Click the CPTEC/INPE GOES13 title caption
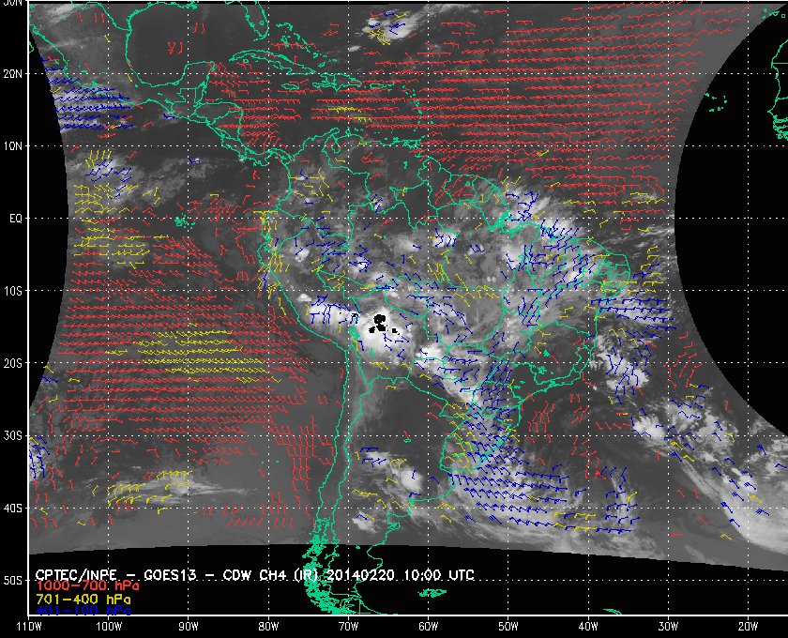This screenshot has width=788, height=638. click(x=255, y=575)
